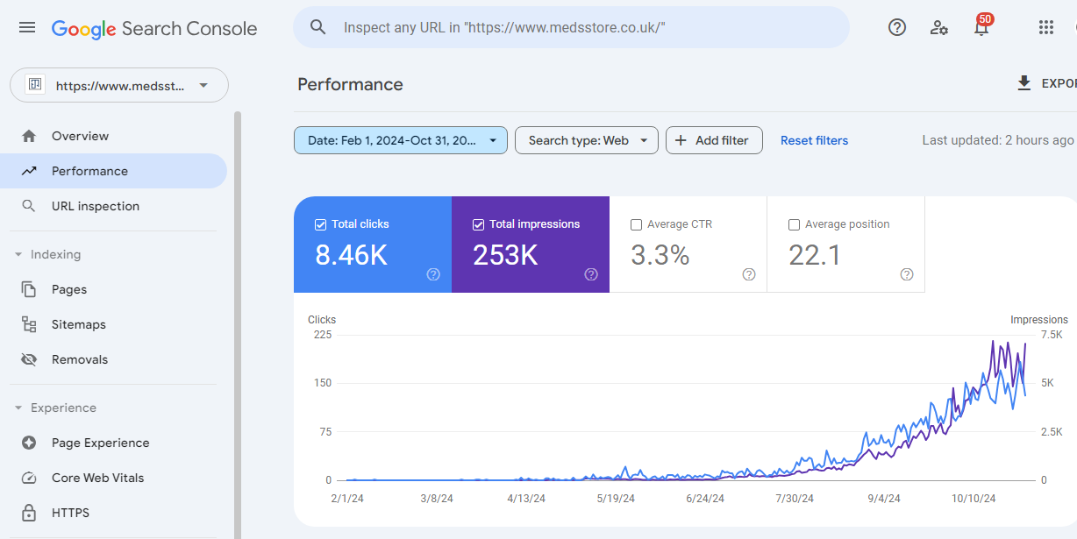Click the 7.5K impressions axis label

(1052, 335)
